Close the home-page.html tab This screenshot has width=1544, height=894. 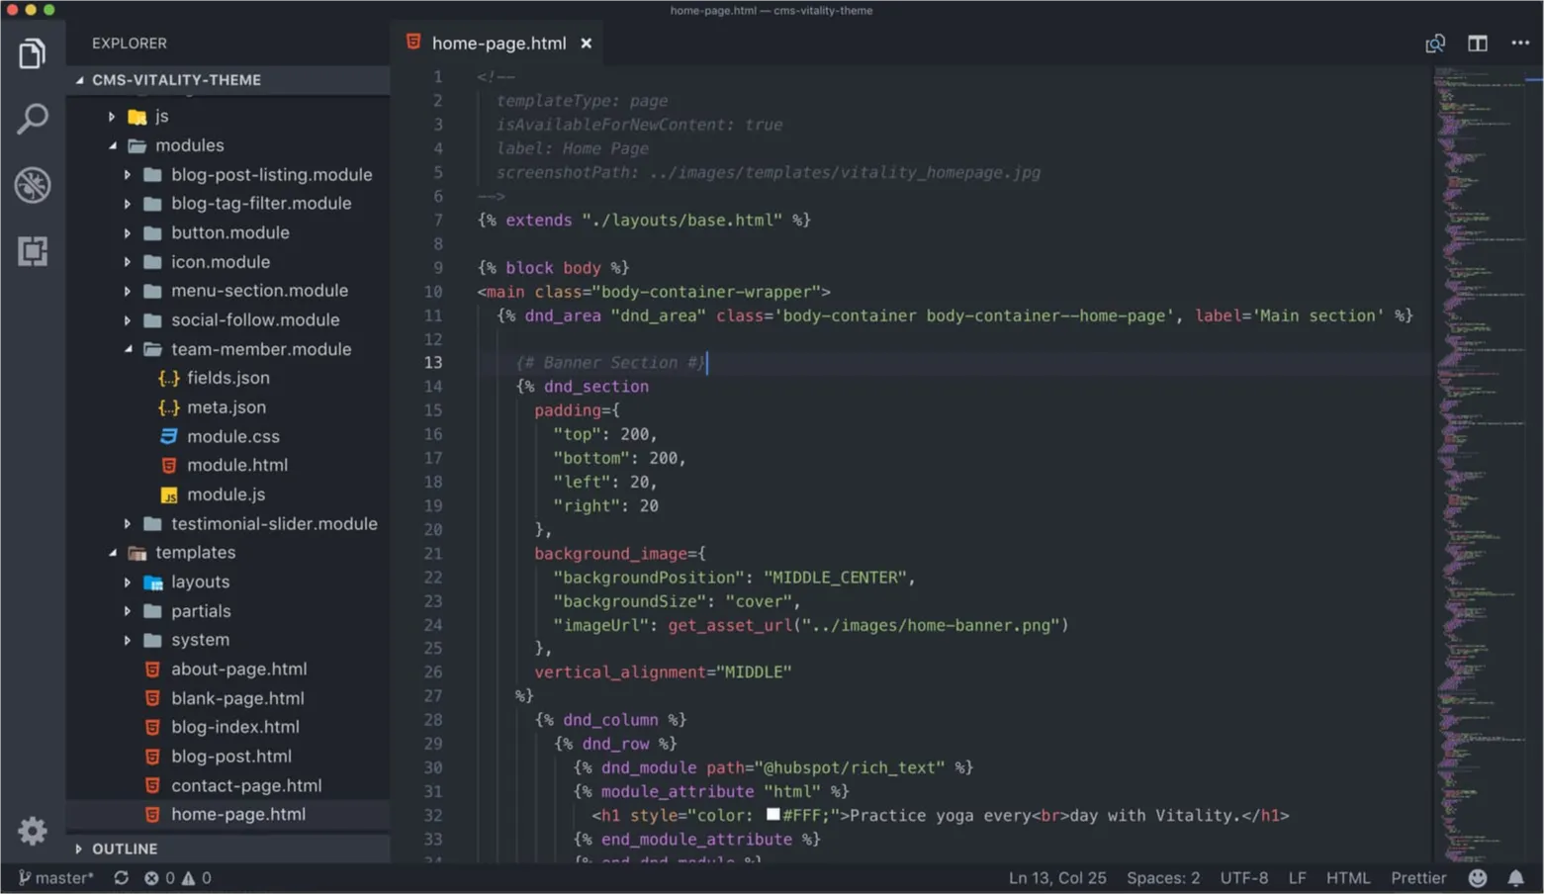coord(586,44)
